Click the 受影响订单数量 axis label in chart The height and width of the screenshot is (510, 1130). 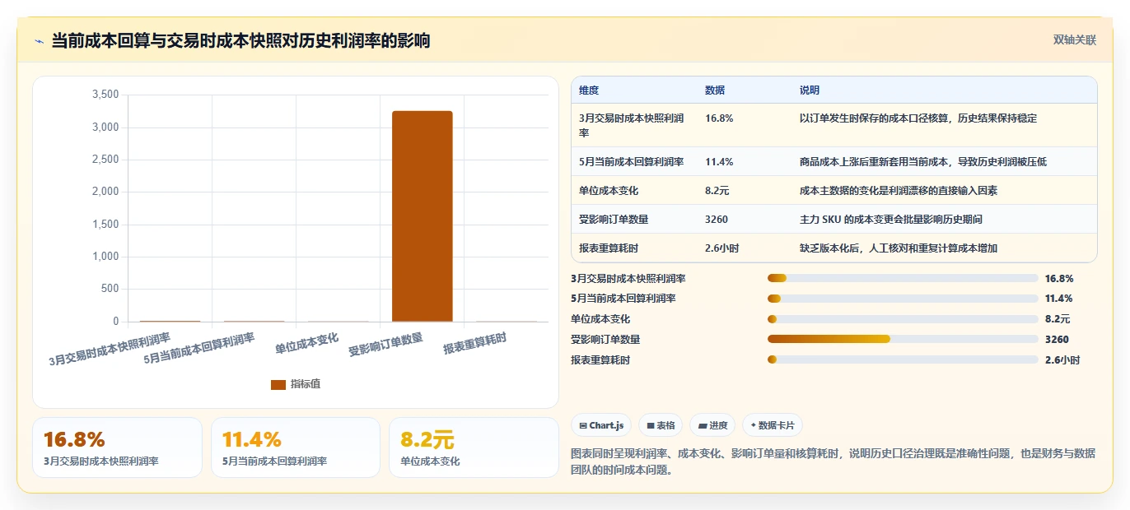pyautogui.click(x=386, y=345)
